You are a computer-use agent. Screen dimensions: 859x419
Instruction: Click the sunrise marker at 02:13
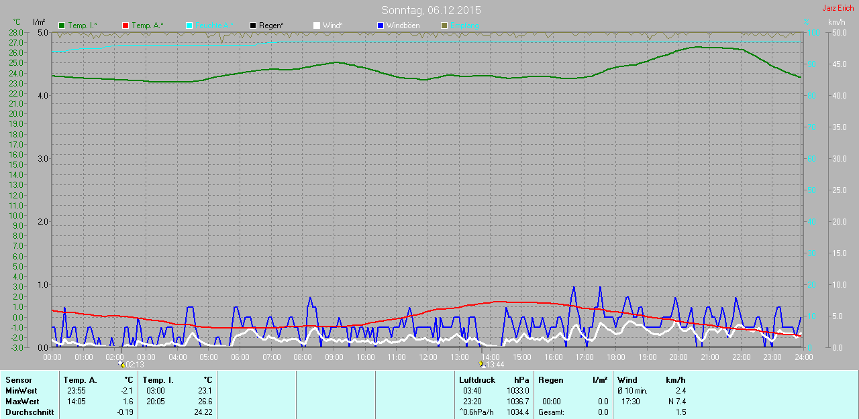click(121, 364)
